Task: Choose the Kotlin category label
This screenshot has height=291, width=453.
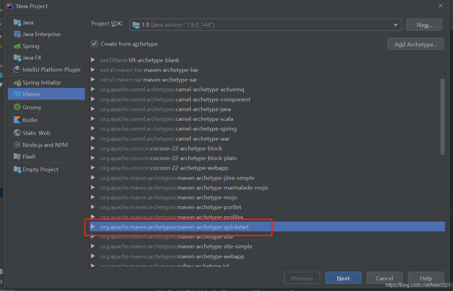Action: pyautogui.click(x=30, y=120)
